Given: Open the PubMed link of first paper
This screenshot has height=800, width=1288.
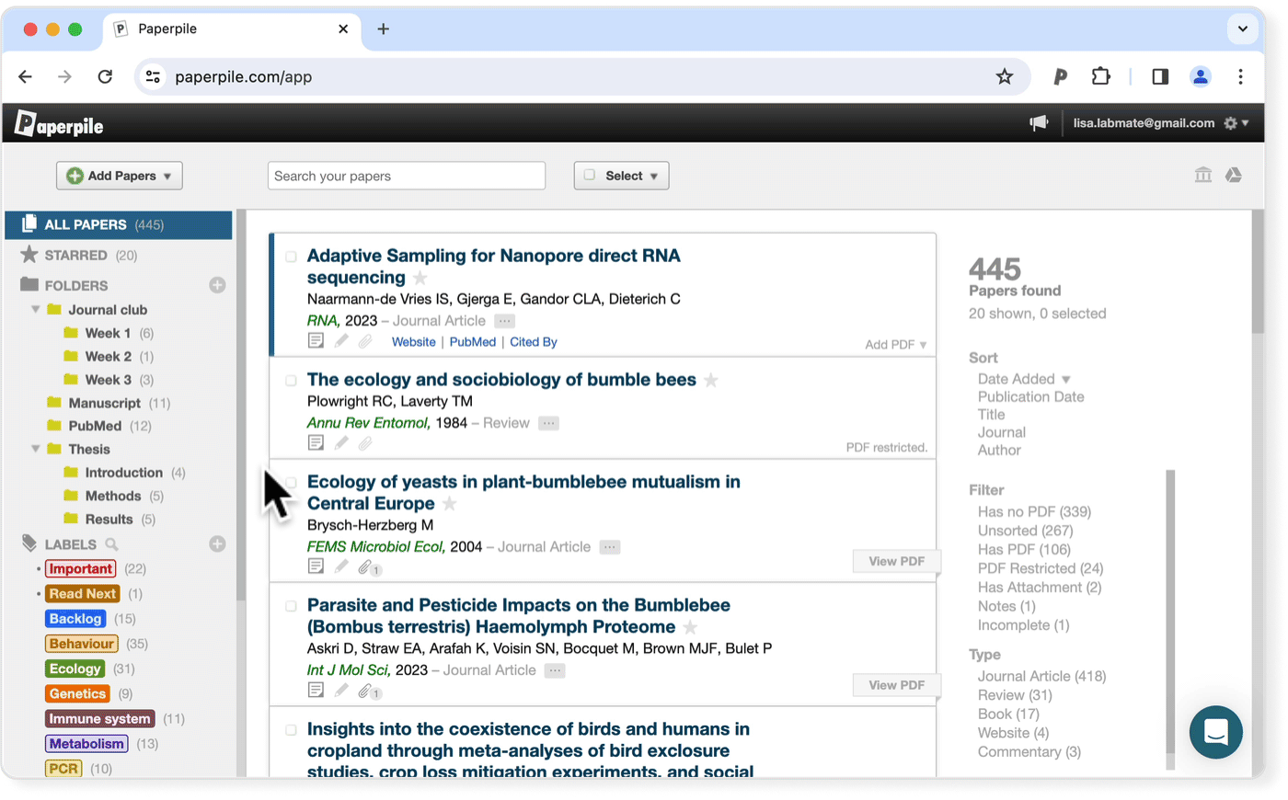Looking at the screenshot, I should click(x=472, y=342).
